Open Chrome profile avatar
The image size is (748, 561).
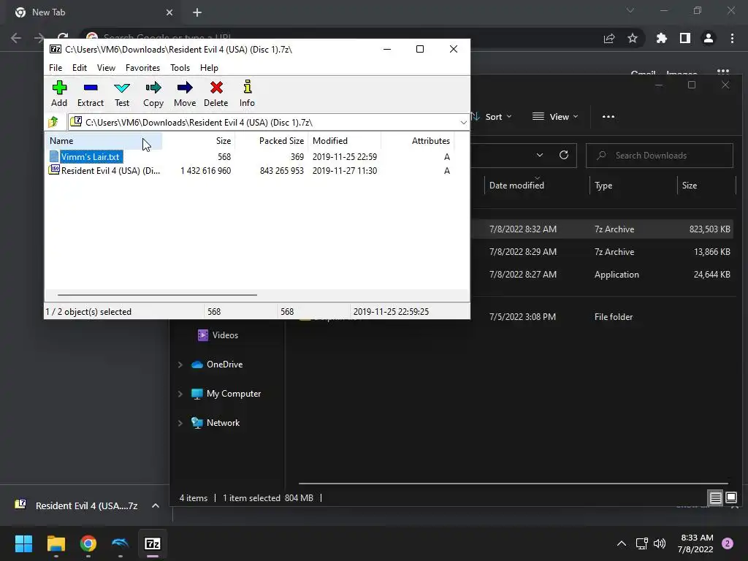click(x=709, y=38)
